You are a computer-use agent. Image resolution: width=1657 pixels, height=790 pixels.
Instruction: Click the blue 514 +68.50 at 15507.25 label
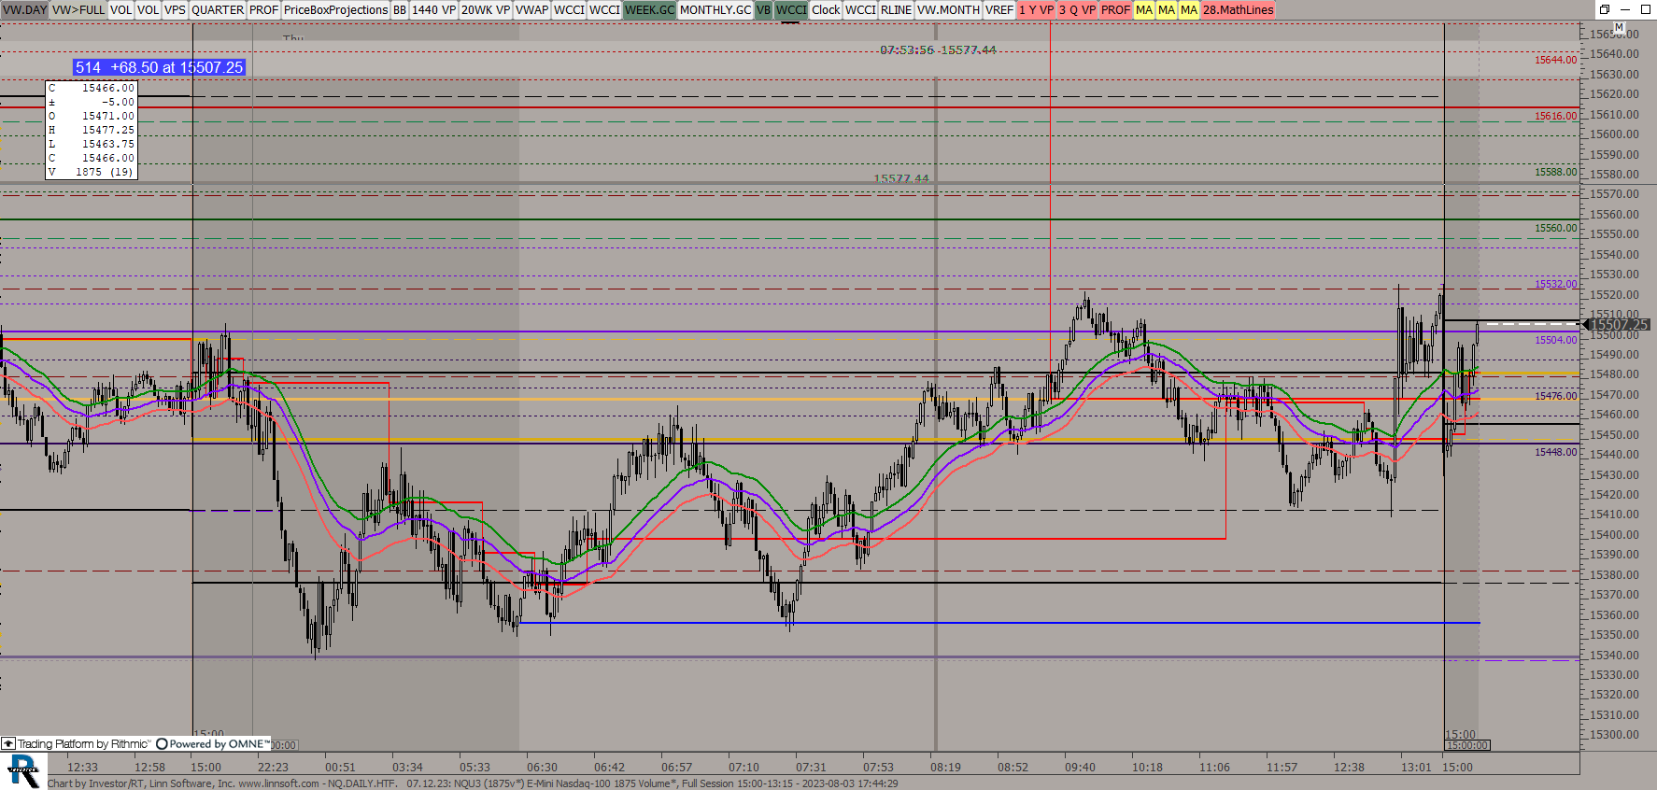[x=159, y=67]
